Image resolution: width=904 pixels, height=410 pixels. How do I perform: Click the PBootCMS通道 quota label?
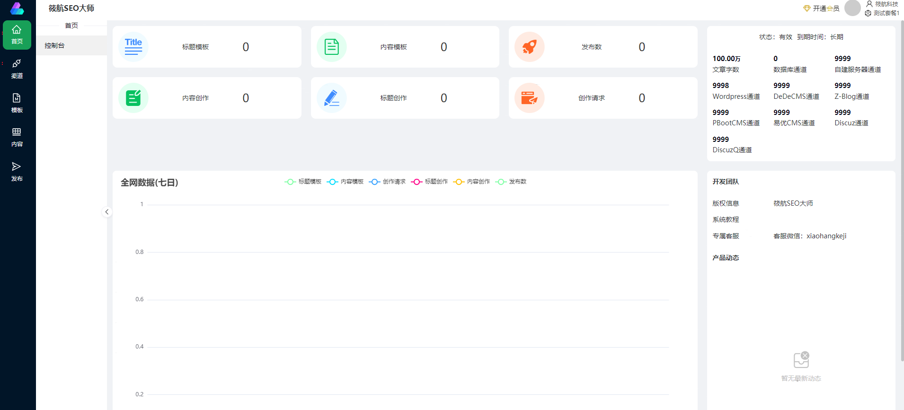click(736, 123)
